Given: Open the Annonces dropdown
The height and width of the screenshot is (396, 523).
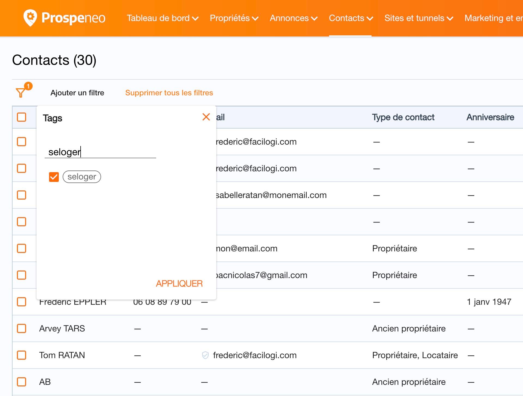Looking at the screenshot, I should click(294, 18).
